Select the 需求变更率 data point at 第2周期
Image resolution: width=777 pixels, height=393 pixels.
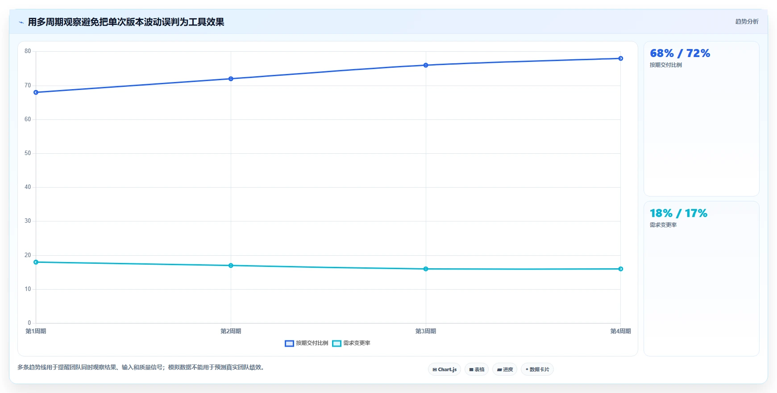pos(231,266)
